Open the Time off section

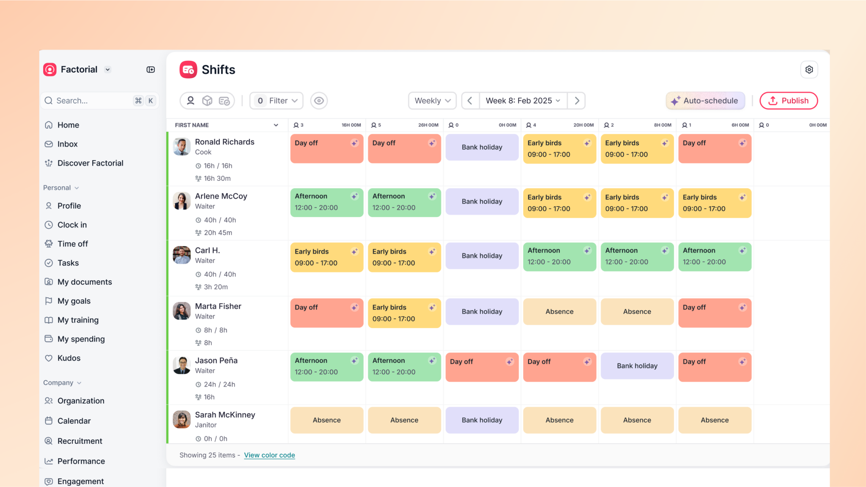click(x=73, y=243)
